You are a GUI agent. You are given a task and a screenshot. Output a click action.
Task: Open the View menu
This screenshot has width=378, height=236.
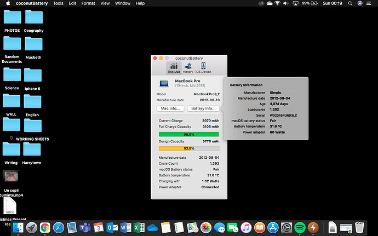pyautogui.click(x=105, y=3)
